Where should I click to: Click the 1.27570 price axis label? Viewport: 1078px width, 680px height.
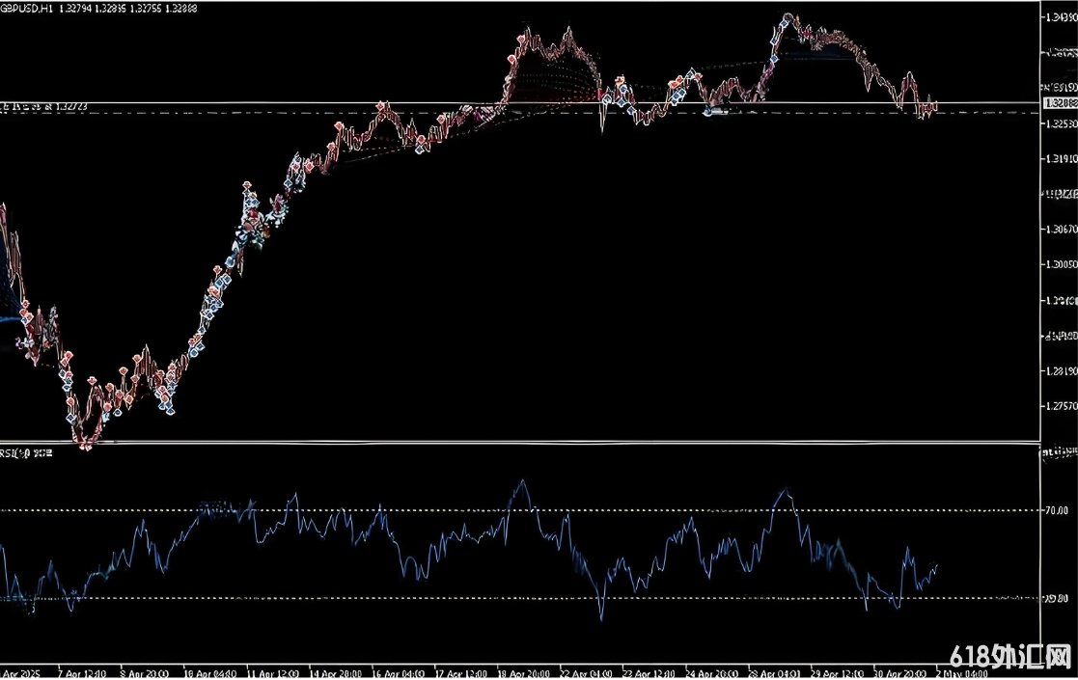point(1060,407)
